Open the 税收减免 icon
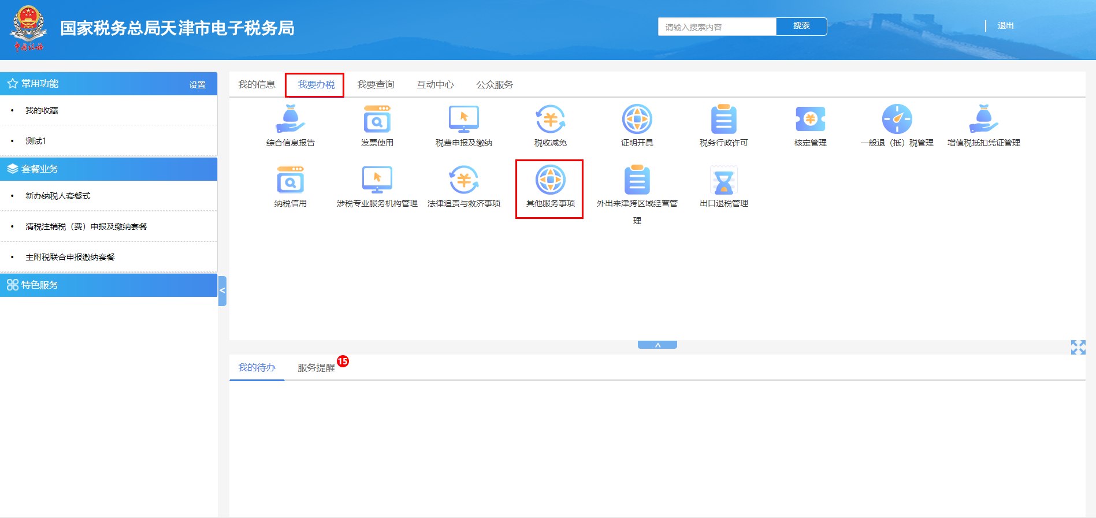The image size is (1096, 518). click(550, 120)
